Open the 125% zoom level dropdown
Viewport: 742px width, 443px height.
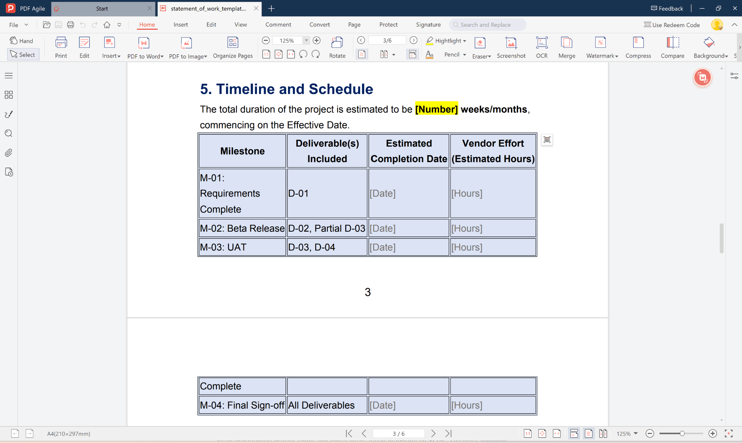pos(306,41)
